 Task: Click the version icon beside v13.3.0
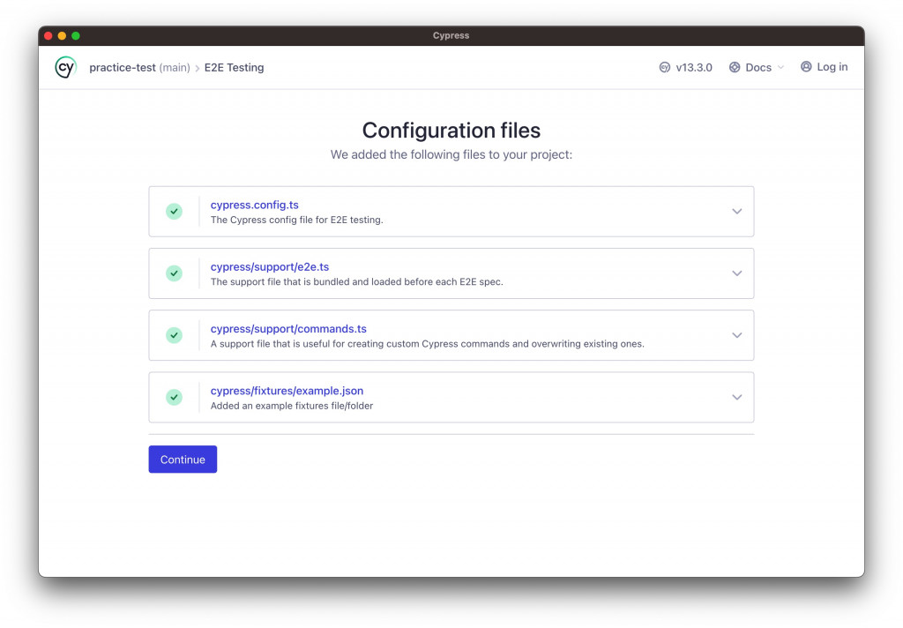665,67
